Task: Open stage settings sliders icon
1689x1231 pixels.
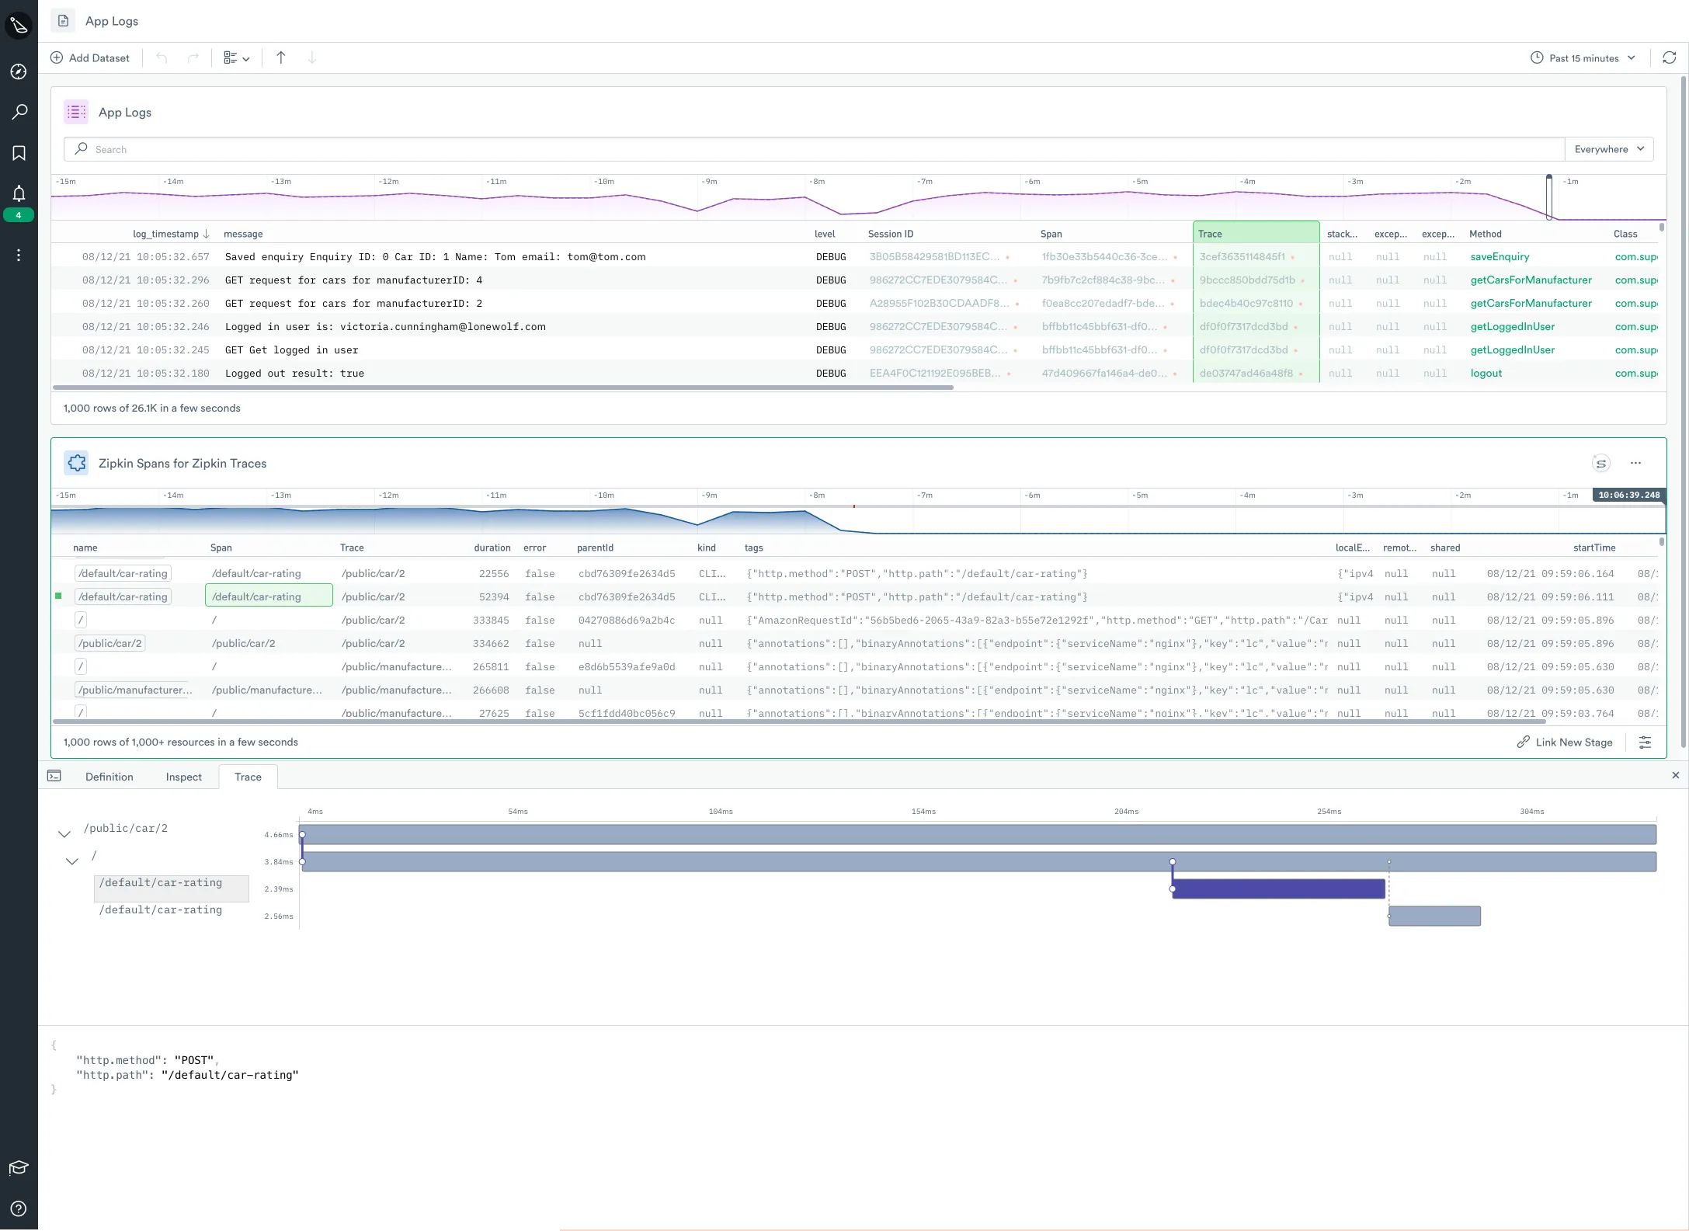Action: (x=1645, y=742)
